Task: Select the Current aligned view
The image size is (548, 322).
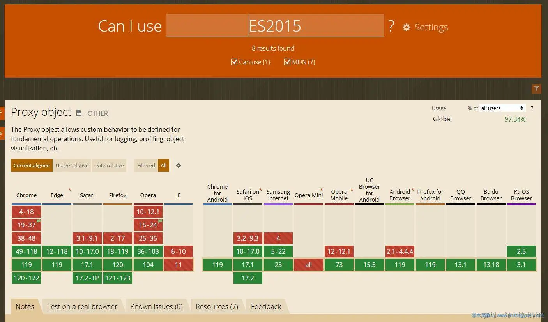Action: [x=32, y=165]
